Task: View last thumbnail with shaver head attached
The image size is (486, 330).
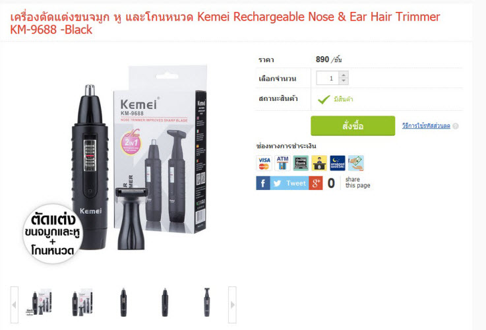Action: (207, 302)
